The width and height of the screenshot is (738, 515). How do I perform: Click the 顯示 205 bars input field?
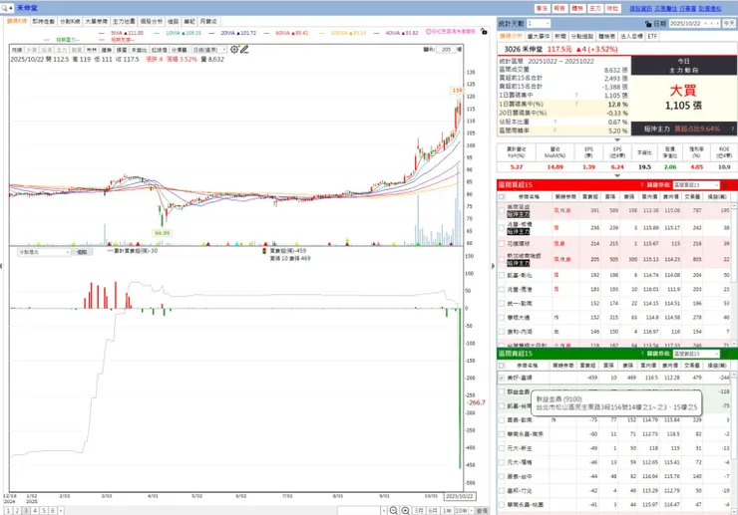point(446,49)
